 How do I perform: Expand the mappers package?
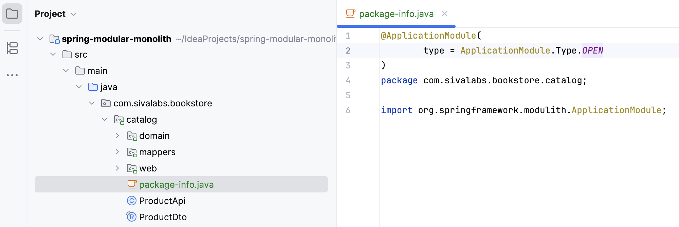[117, 152]
